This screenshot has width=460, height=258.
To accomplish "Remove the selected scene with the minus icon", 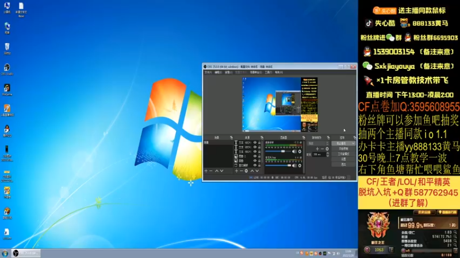I will point(211,171).
